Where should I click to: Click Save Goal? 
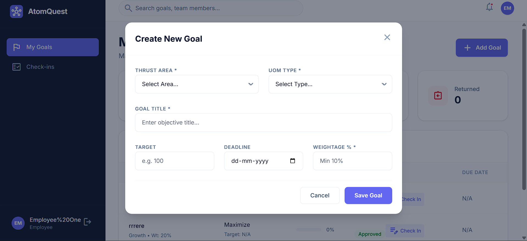point(368,195)
